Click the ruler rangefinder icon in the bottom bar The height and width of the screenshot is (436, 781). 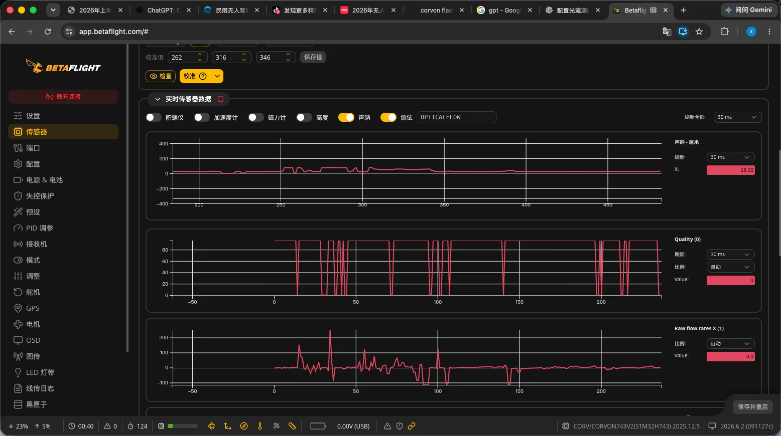pyautogui.click(x=292, y=426)
